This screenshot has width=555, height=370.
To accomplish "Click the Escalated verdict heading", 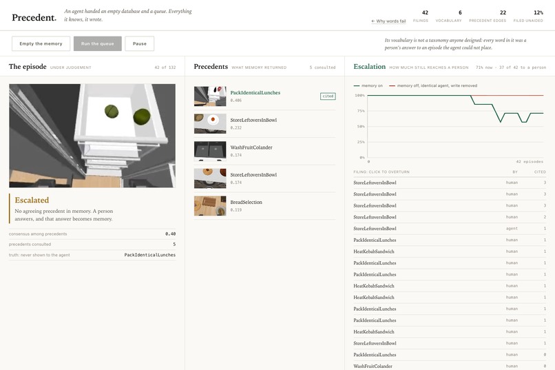I will coord(32,200).
